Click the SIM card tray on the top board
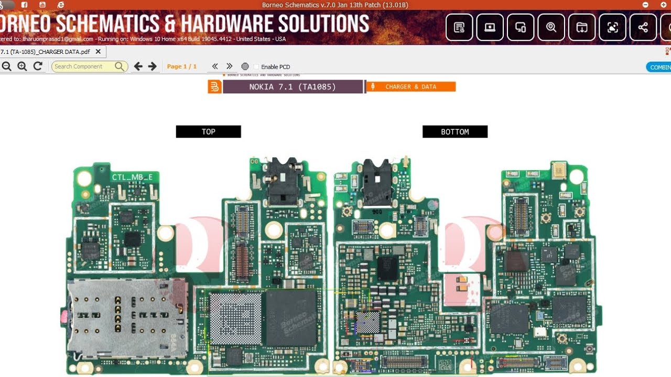This screenshot has height=377, width=671. pyautogui.click(x=127, y=318)
